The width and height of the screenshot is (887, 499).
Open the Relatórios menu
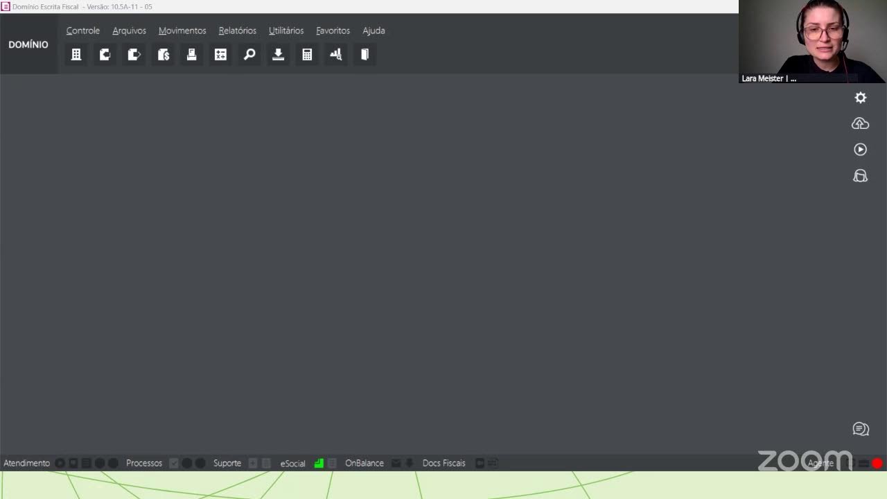click(238, 30)
